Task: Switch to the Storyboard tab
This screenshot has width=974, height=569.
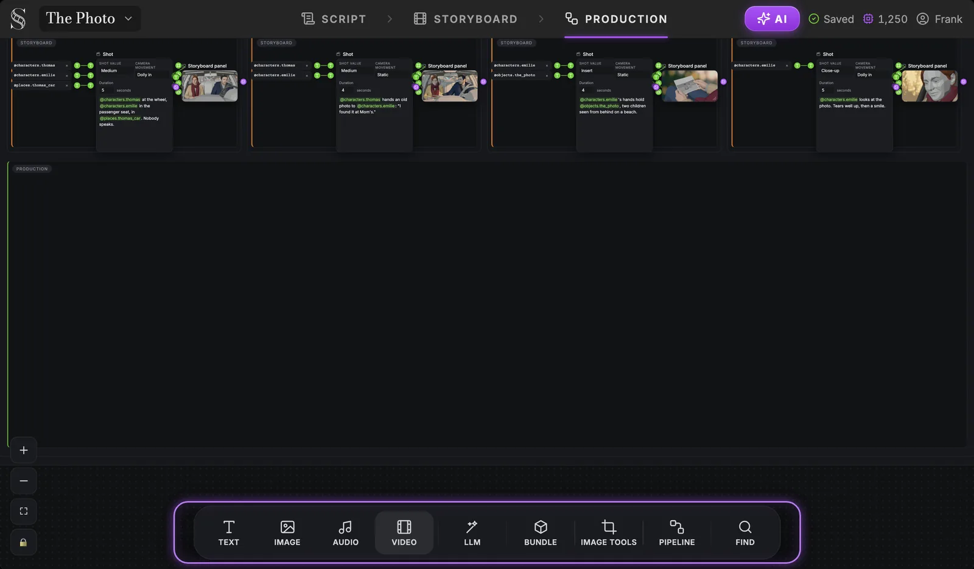Action: pos(466,19)
